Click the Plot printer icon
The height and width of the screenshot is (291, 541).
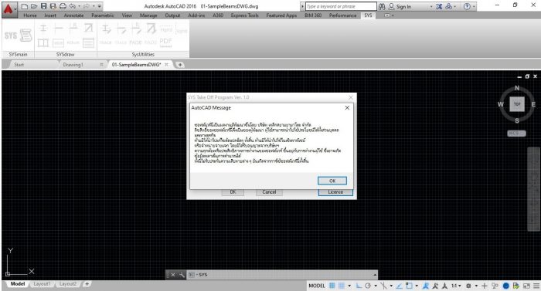click(x=63, y=6)
